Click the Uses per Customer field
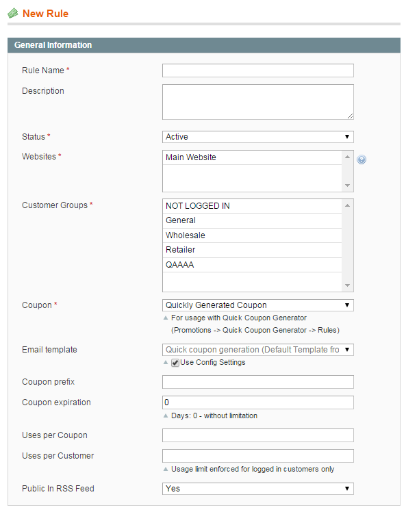The height and width of the screenshot is (512, 406). click(257, 456)
